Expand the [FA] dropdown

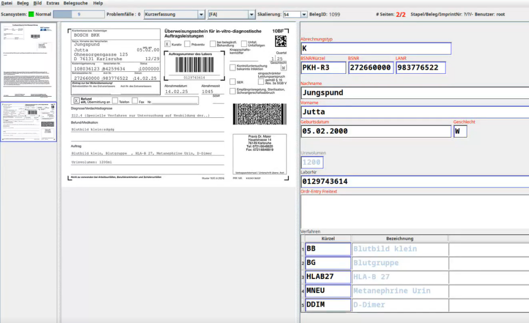click(x=251, y=15)
